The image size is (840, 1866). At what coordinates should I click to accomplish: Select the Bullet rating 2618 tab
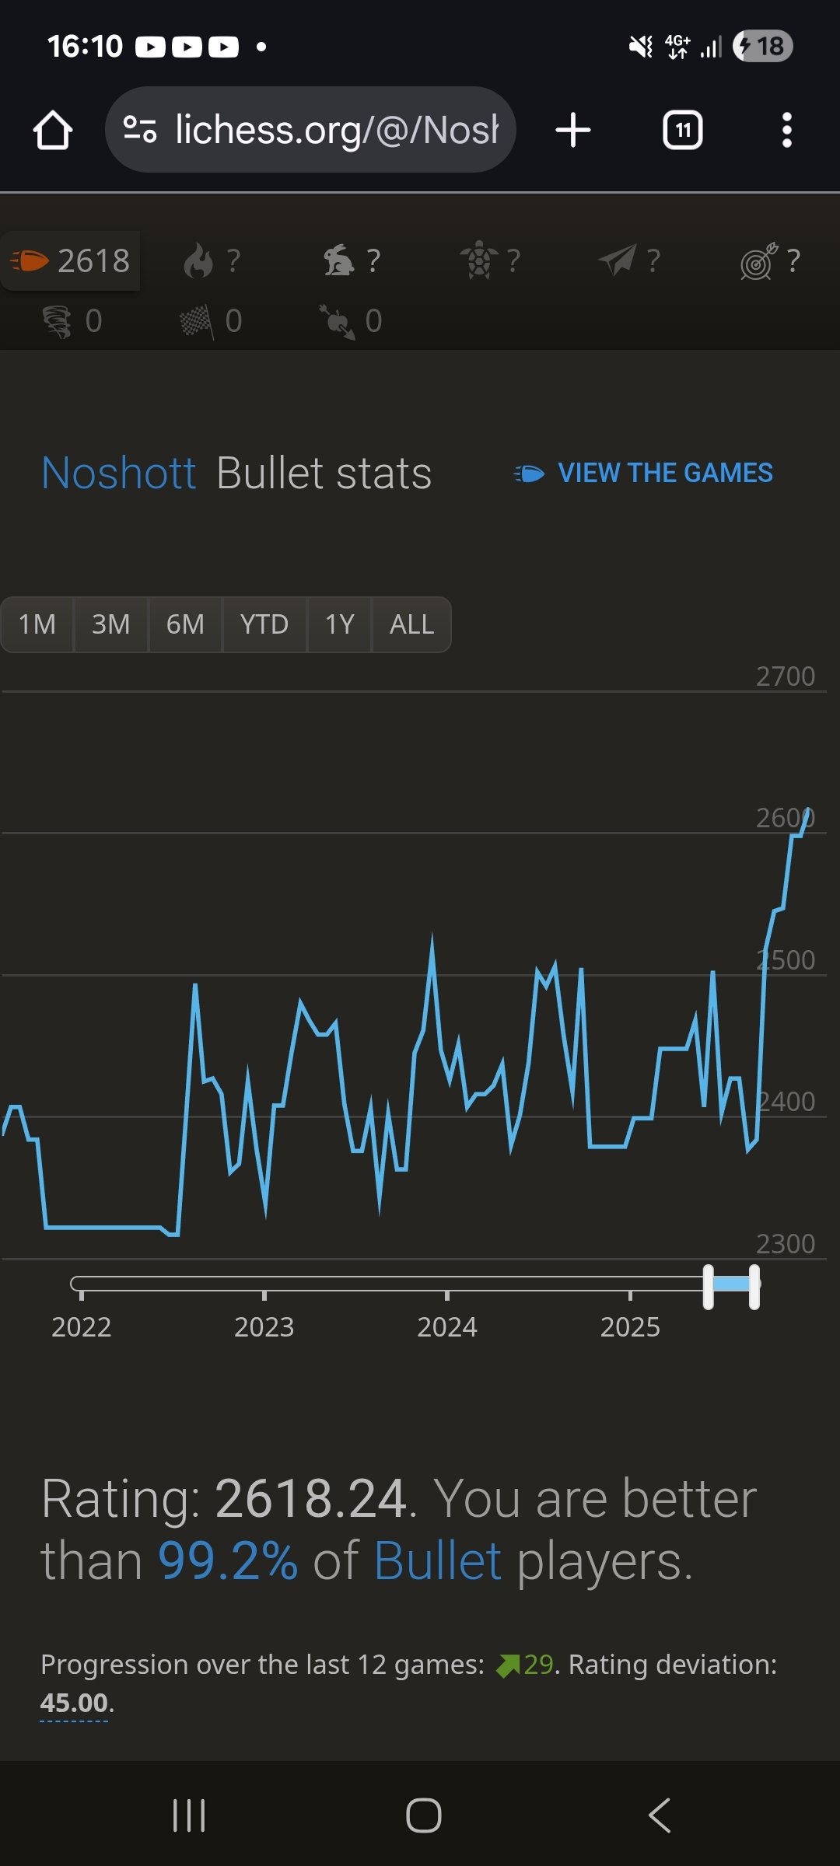(71, 261)
